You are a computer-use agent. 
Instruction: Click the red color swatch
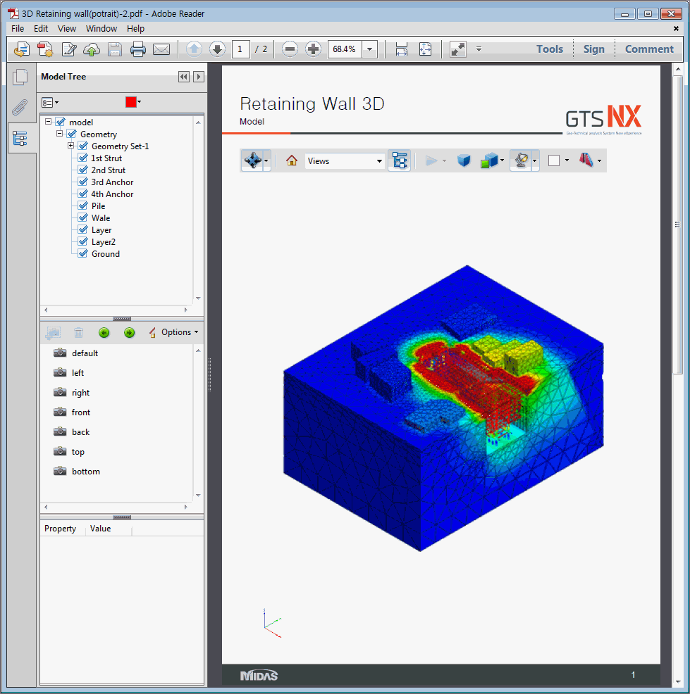point(130,102)
